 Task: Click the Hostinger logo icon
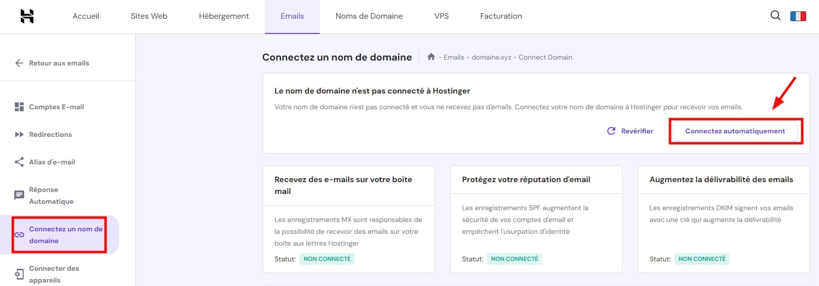27,16
